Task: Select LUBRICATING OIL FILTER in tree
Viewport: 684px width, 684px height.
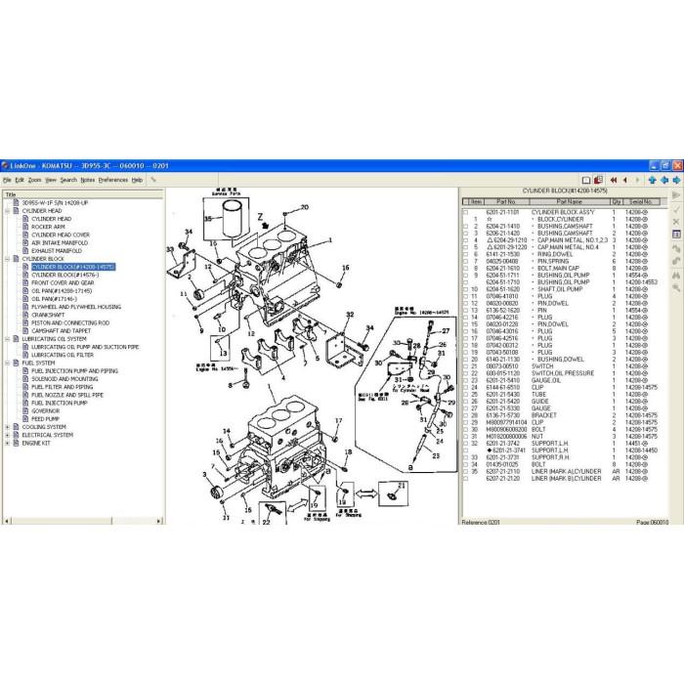Action: [x=63, y=355]
